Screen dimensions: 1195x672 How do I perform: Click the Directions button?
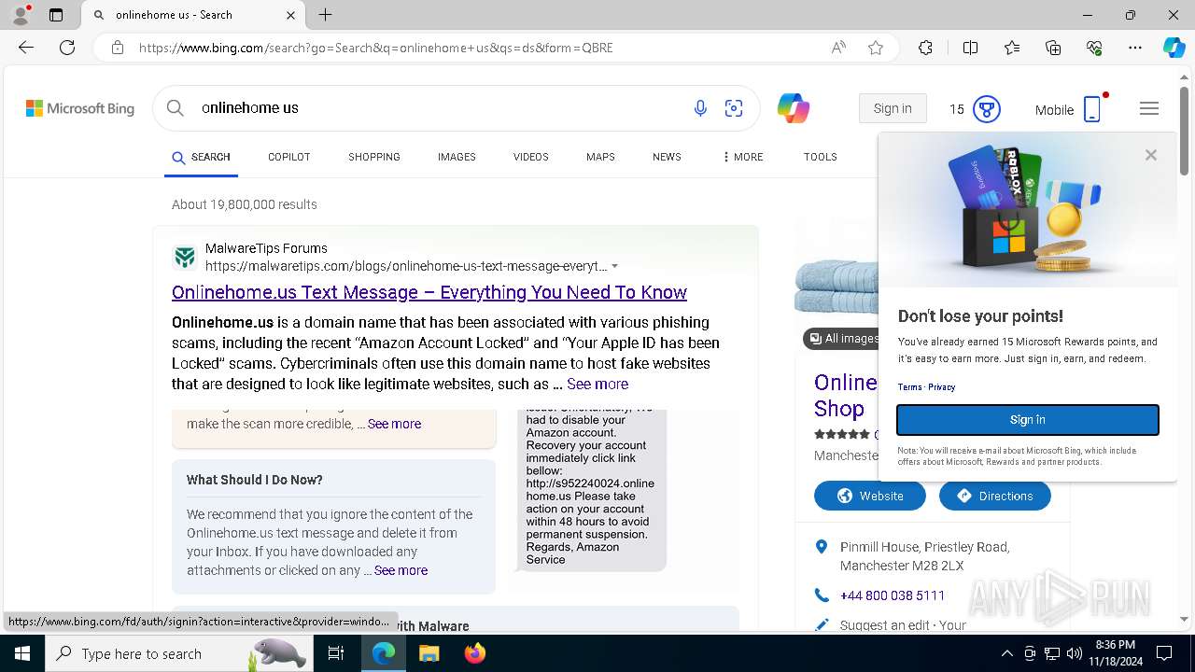[995, 496]
